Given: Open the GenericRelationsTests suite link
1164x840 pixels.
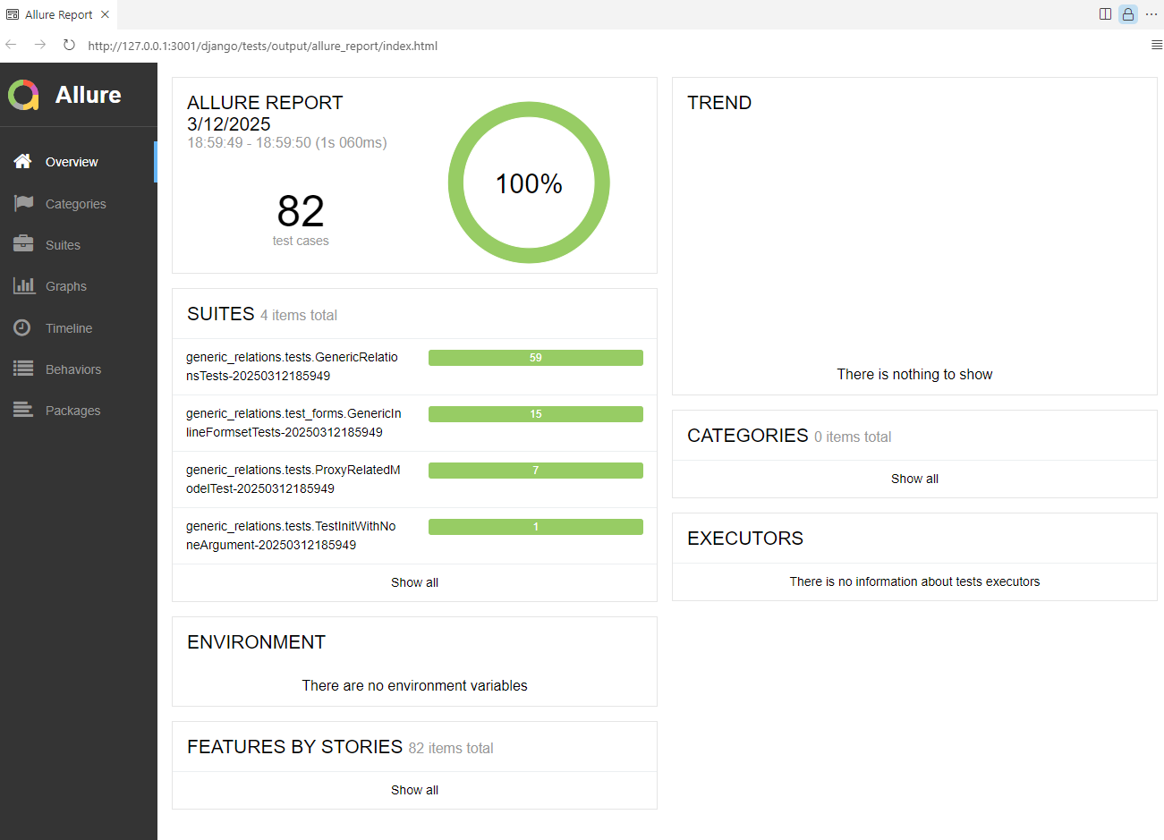Looking at the screenshot, I should tap(292, 366).
